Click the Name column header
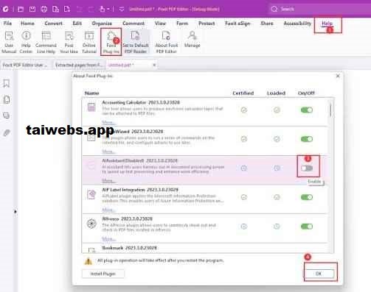Screen dimensions: 371x292 (x=91, y=93)
